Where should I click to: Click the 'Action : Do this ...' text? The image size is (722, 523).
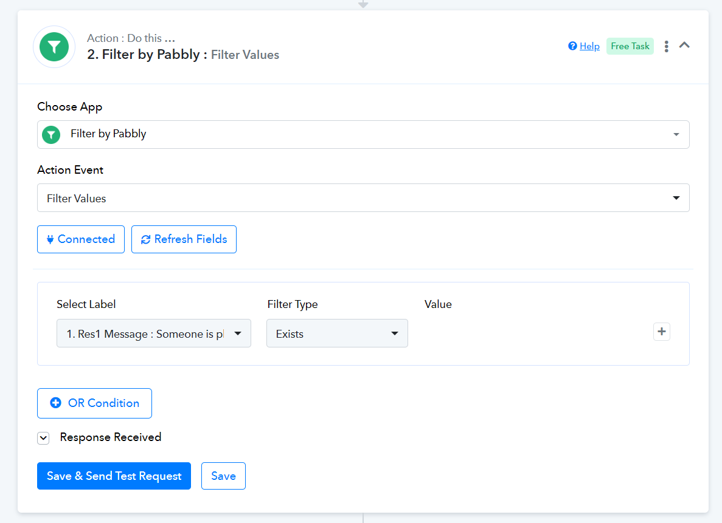tap(131, 38)
